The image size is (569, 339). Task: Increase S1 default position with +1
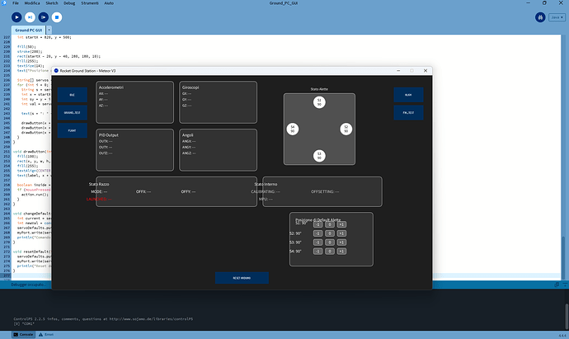click(341, 224)
